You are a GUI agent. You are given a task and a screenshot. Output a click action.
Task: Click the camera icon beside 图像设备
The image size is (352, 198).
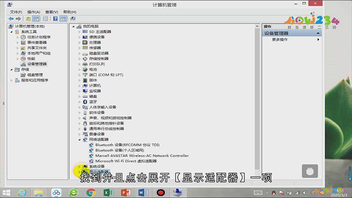pyautogui.click(x=85, y=134)
